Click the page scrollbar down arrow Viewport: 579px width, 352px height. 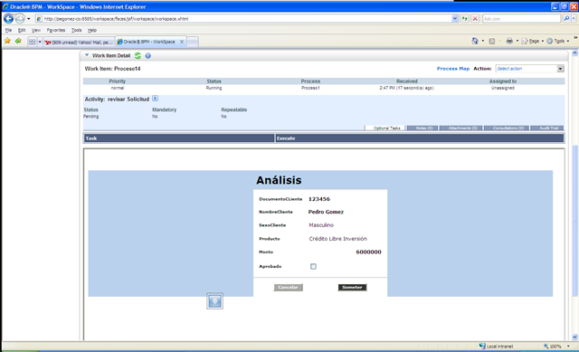[x=574, y=337]
